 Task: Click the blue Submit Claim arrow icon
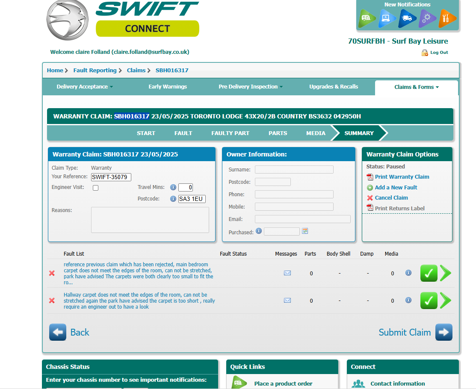(x=444, y=332)
